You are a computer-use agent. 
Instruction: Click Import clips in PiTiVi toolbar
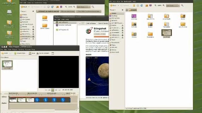point(20,53)
